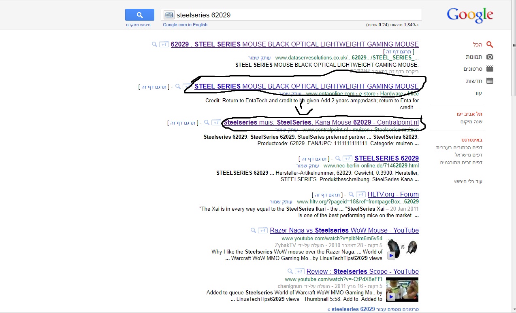
Task: Select the camera icon for images search
Action: click(490, 57)
